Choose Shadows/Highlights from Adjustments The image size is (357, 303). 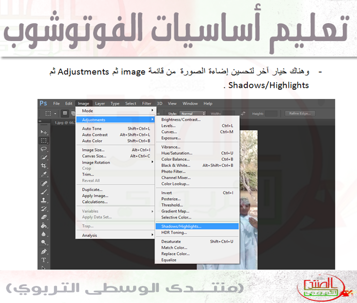(x=197, y=227)
